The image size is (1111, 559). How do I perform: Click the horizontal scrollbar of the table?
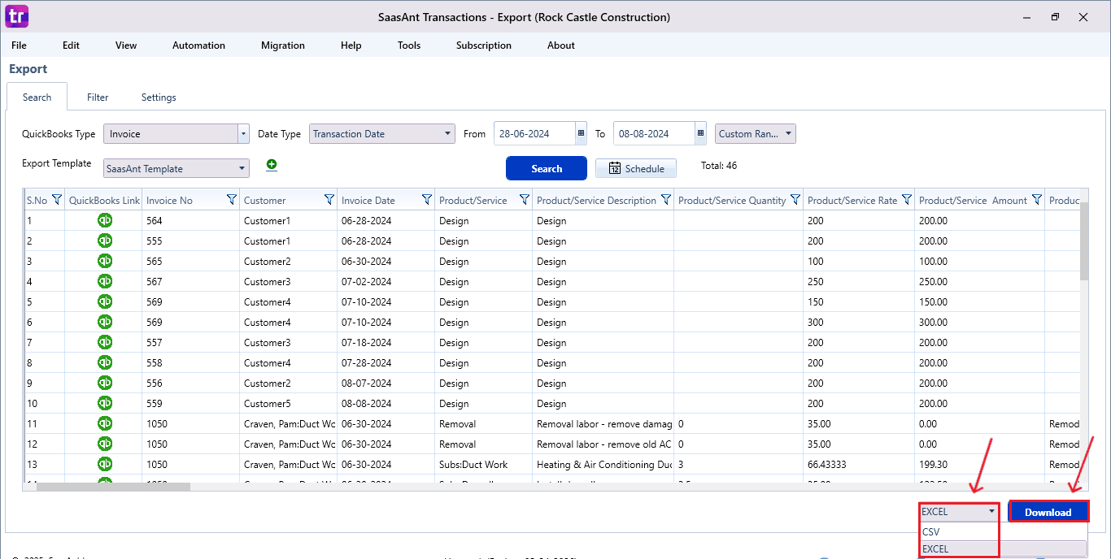pyautogui.click(x=113, y=487)
